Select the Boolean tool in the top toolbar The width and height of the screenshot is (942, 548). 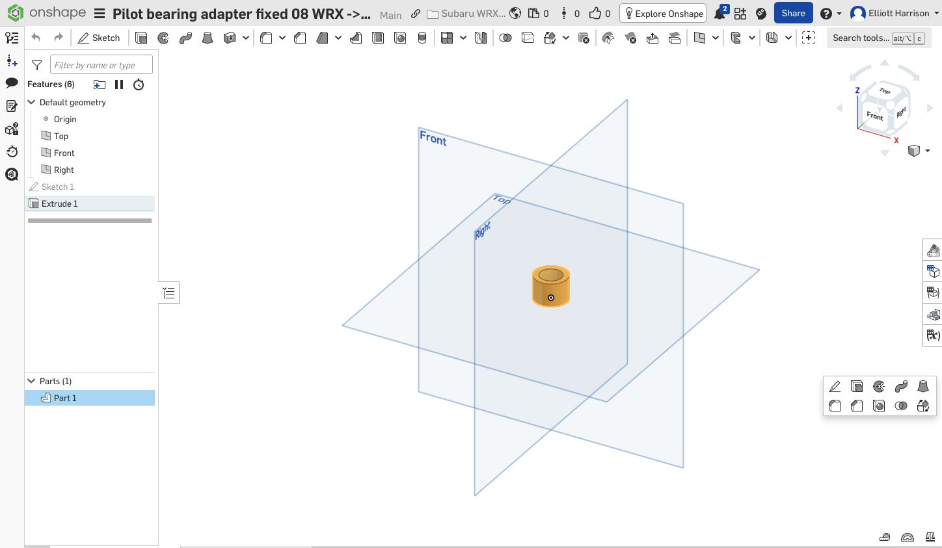505,38
